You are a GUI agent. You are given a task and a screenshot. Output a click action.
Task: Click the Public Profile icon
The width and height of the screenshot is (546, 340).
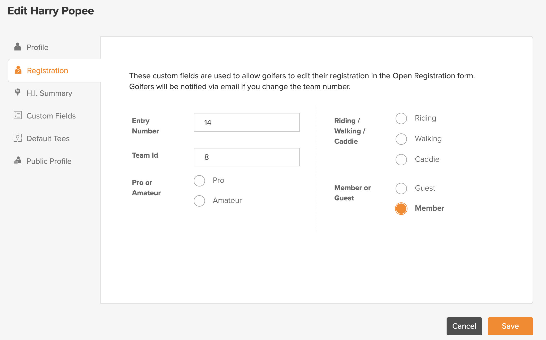coord(18,160)
